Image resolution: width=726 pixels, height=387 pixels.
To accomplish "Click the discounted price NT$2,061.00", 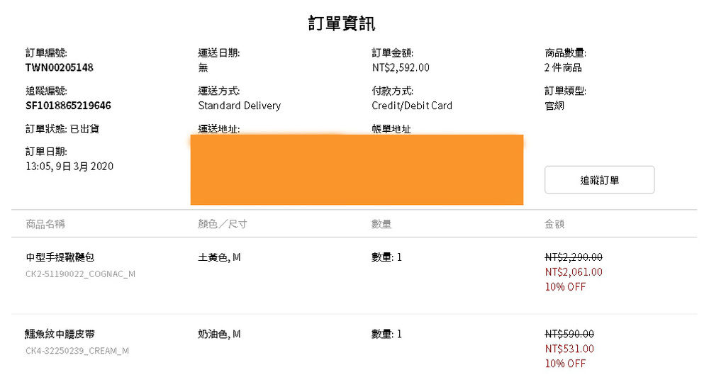I will click(x=574, y=272).
